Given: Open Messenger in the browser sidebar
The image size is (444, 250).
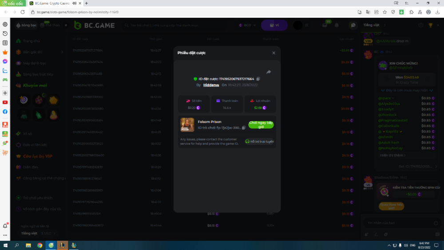Looking at the screenshot, I should point(5,61).
